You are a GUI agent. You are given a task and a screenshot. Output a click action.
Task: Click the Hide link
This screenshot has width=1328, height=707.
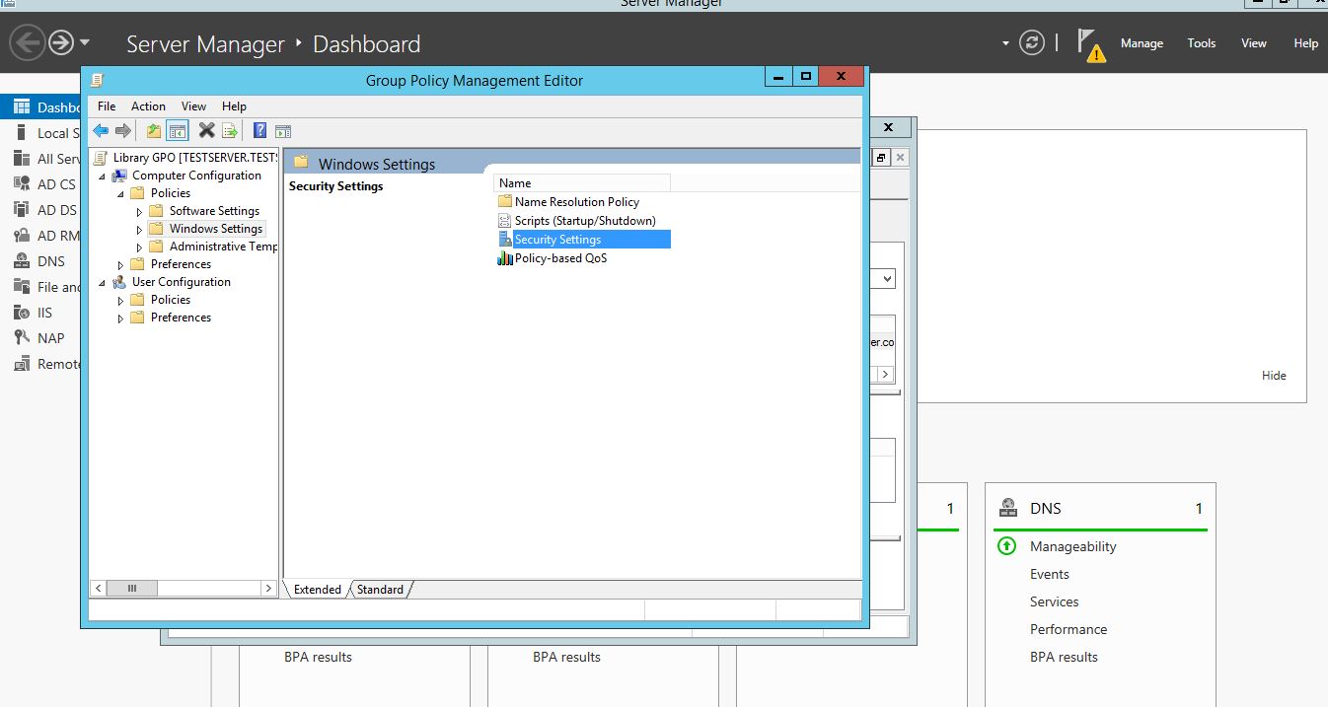pyautogui.click(x=1274, y=376)
